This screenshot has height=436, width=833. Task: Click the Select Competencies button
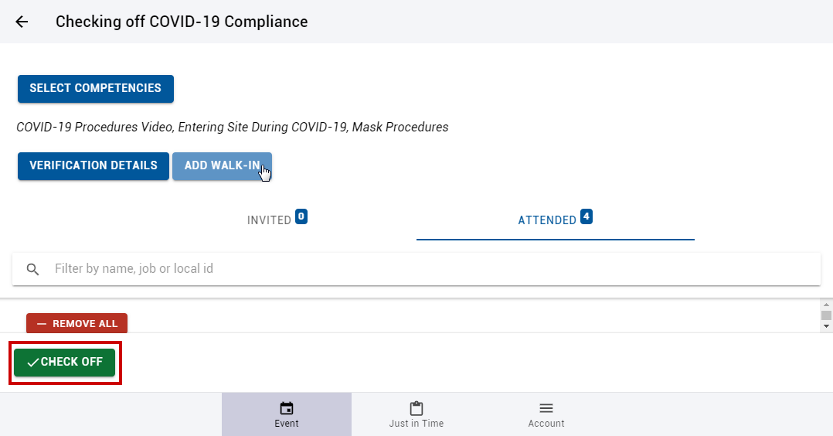tap(96, 89)
